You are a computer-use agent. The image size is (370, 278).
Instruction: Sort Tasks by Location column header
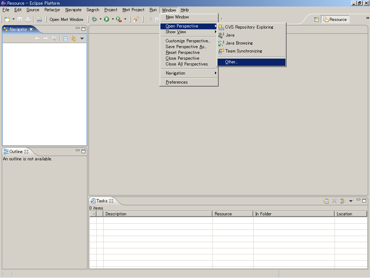coord(351,214)
